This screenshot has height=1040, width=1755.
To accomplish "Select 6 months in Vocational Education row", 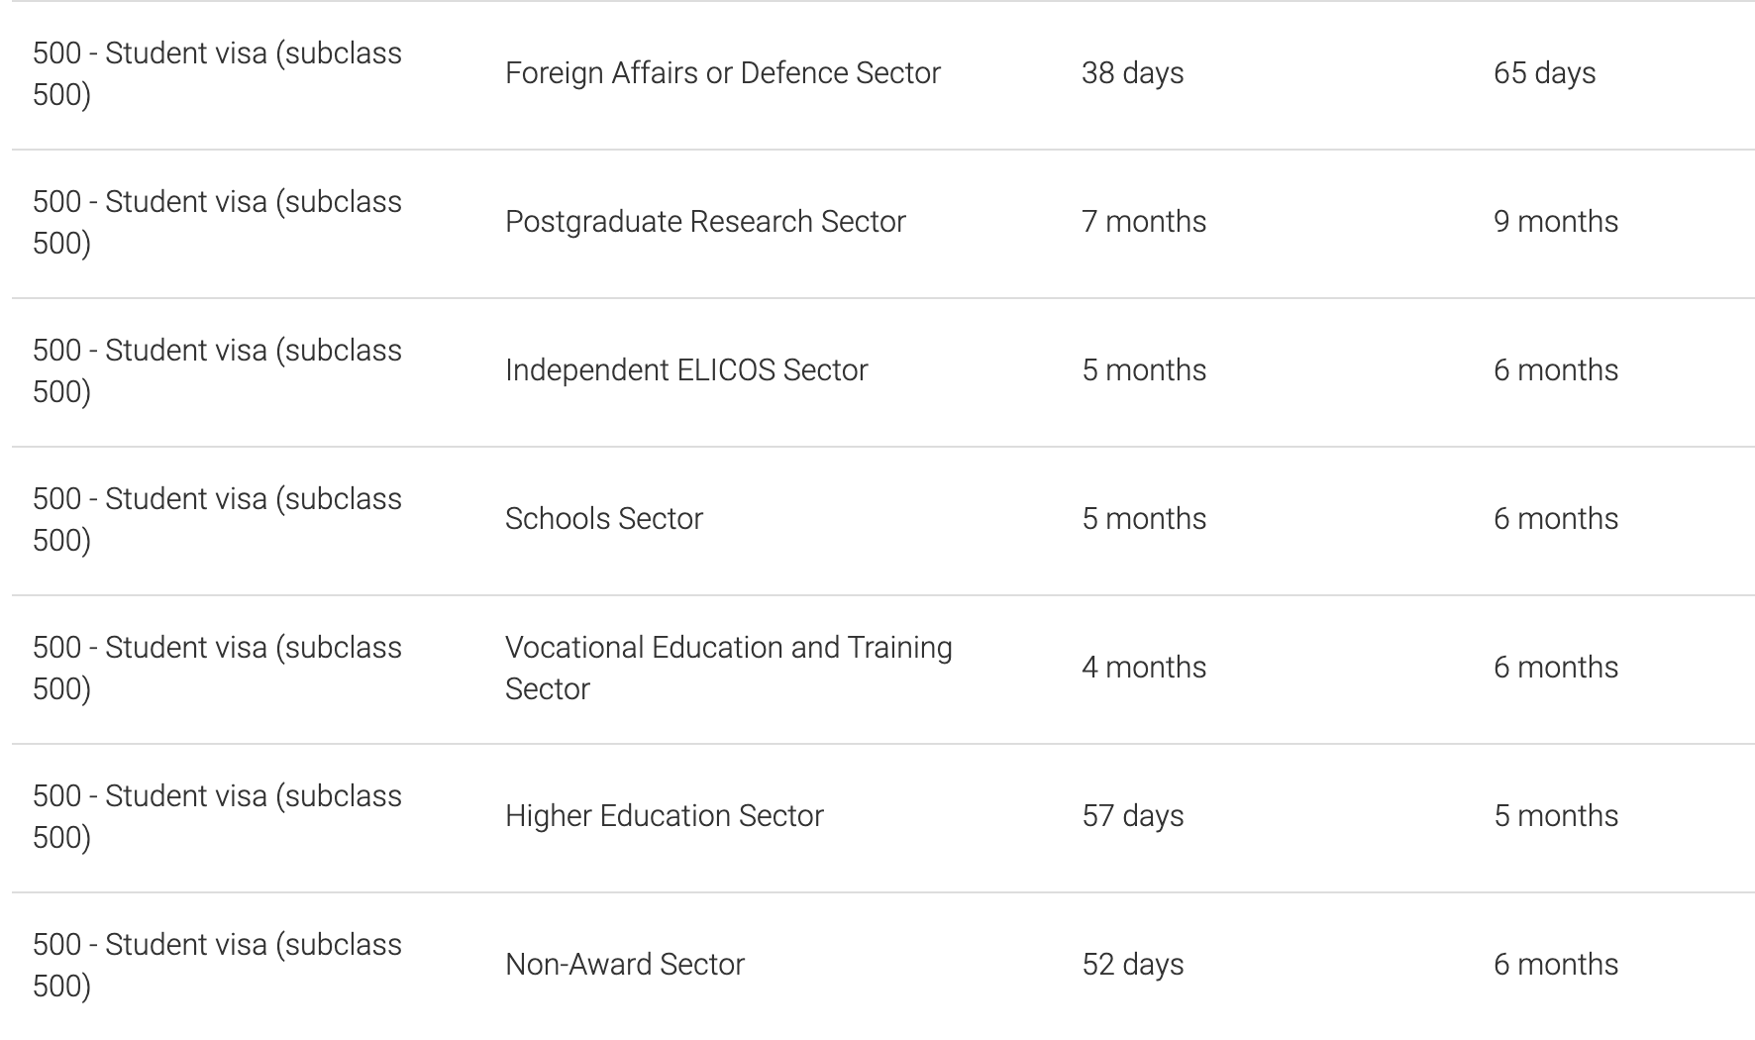I will (x=1556, y=668).
